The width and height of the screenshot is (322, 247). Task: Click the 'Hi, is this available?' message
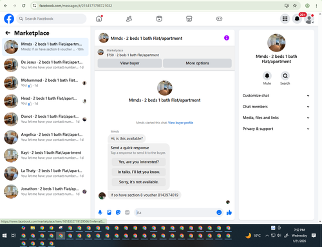click(127, 138)
